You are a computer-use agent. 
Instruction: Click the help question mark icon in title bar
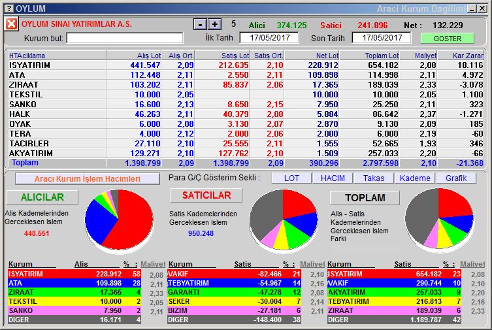(10, 8)
